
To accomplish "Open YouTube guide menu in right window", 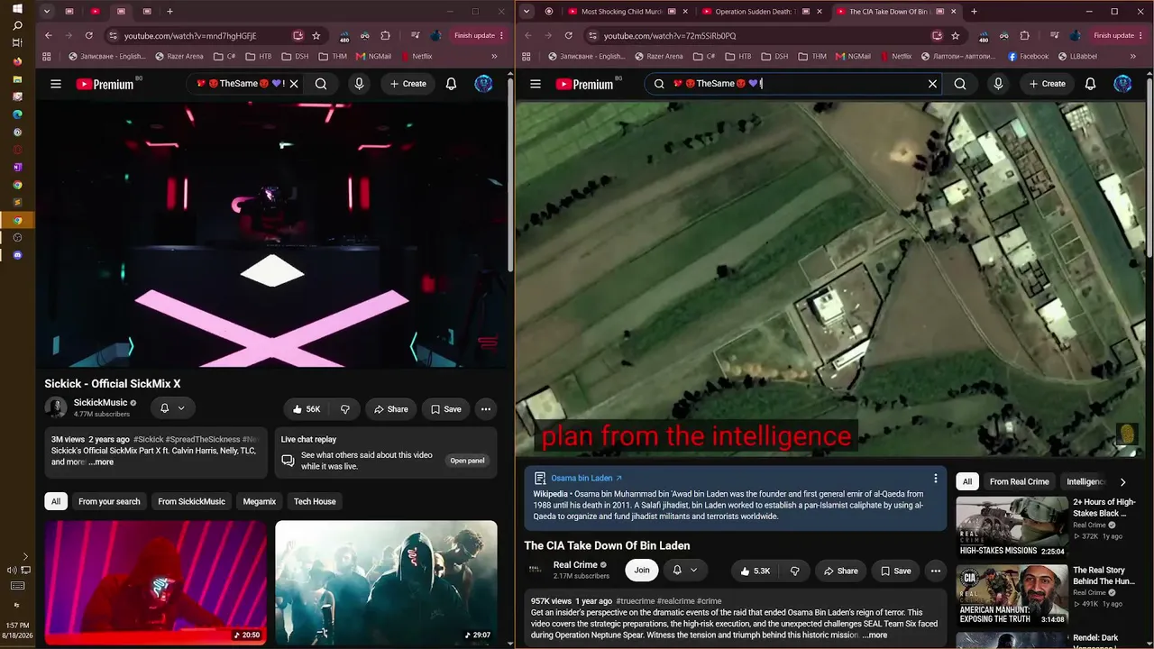I will coord(536,84).
